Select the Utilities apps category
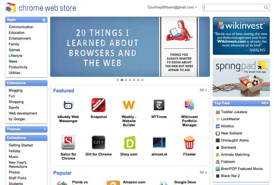This screenshot has height=185, width=274. pyautogui.click(x=14, y=73)
